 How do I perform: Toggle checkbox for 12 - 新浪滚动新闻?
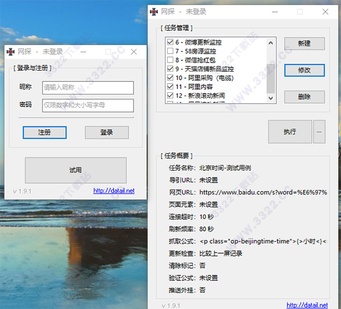pyautogui.click(x=170, y=96)
